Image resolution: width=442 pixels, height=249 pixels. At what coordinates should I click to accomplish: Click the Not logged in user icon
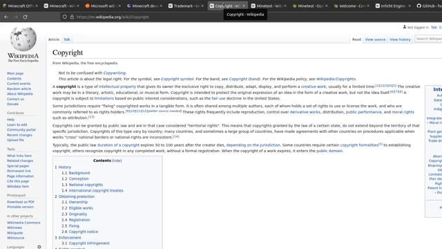coord(405,27)
